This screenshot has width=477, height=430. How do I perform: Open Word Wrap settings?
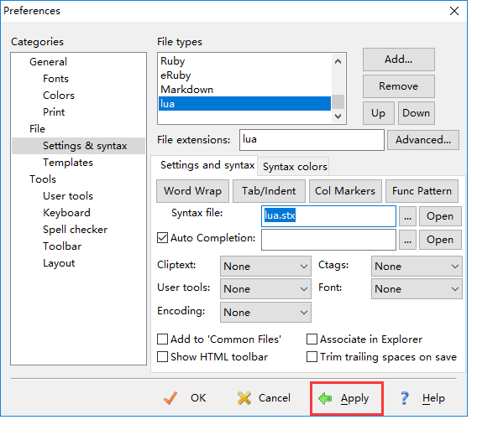(x=192, y=191)
